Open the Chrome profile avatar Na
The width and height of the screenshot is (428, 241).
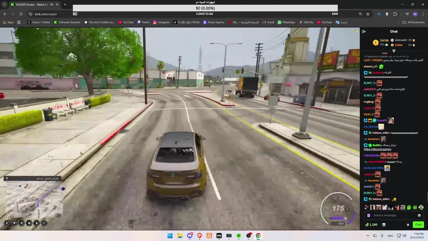[x=415, y=14]
